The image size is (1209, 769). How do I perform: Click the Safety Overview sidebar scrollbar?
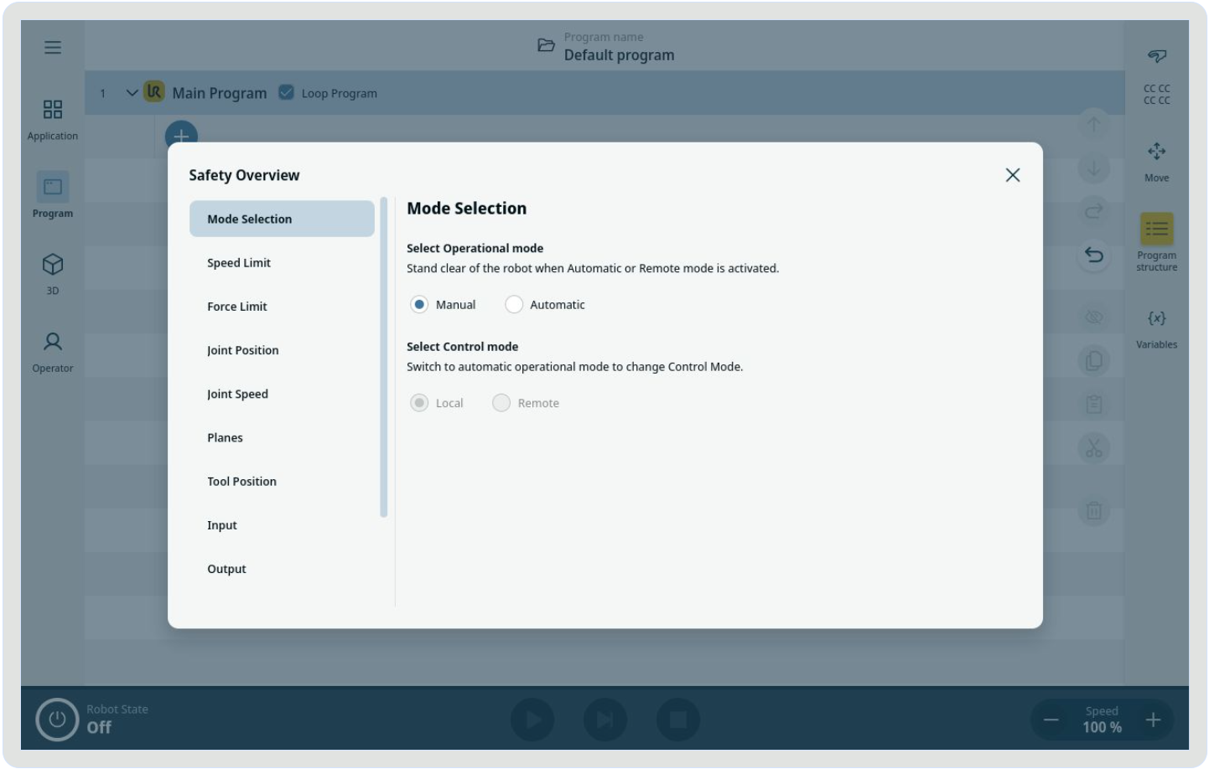coord(384,358)
